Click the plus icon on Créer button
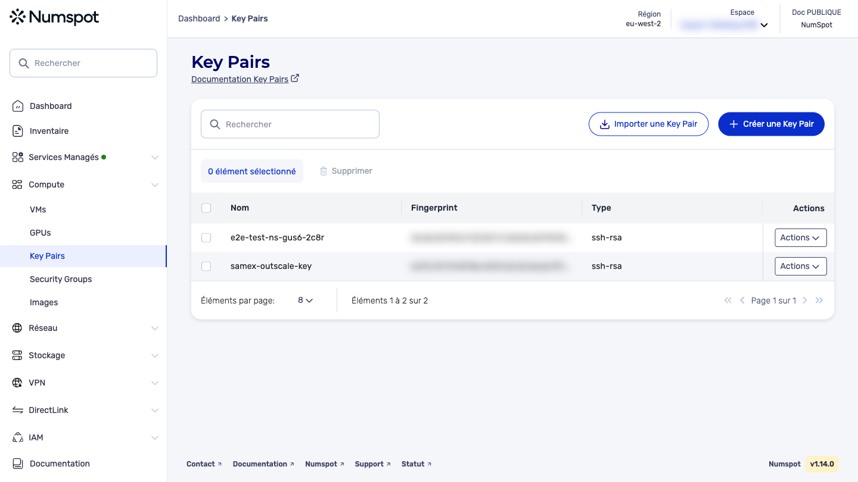 click(x=734, y=124)
